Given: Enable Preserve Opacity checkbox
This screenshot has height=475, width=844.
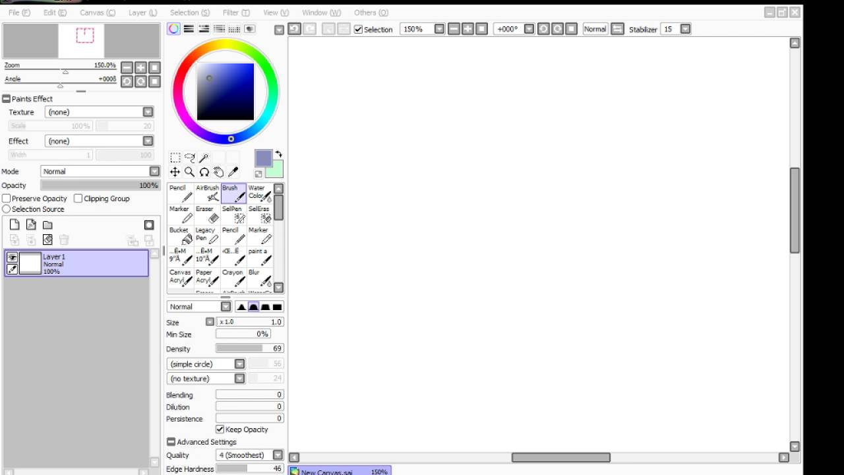Looking at the screenshot, I should (x=7, y=199).
